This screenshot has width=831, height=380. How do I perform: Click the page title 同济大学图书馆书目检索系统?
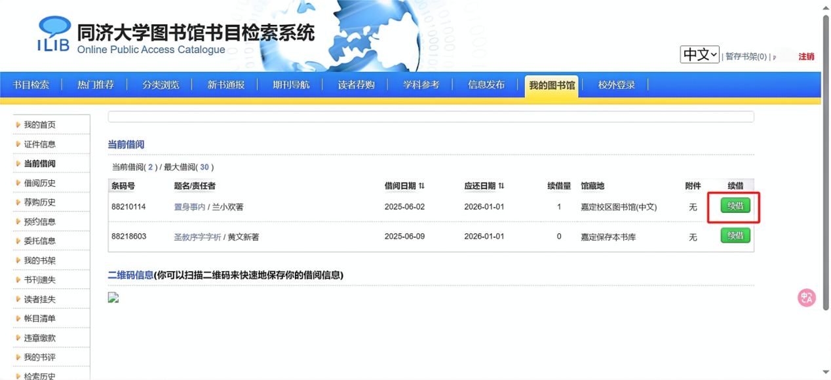(196, 32)
